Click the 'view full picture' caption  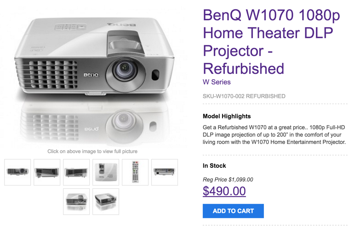(x=92, y=151)
